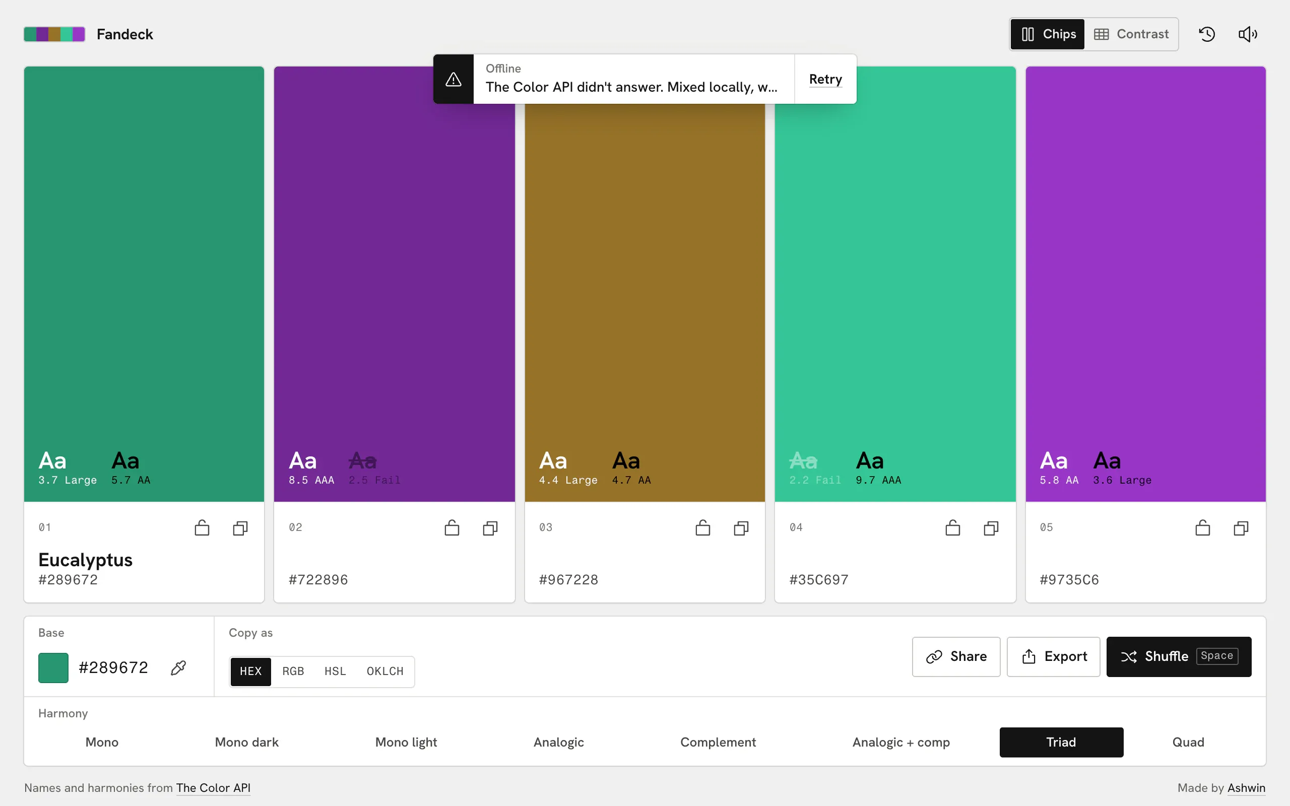Screen dimensions: 1290x806
Task: Retry the Color API request
Action: [x=825, y=79]
